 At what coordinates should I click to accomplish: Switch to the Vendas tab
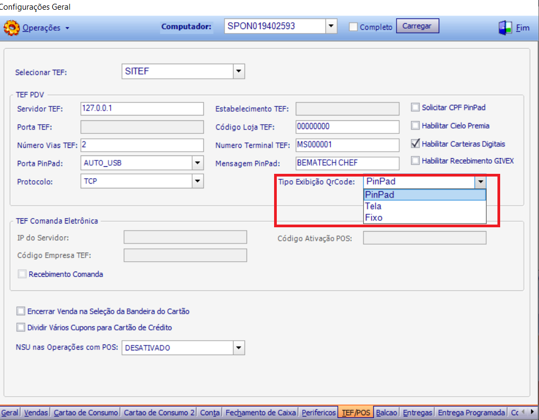click(x=36, y=412)
